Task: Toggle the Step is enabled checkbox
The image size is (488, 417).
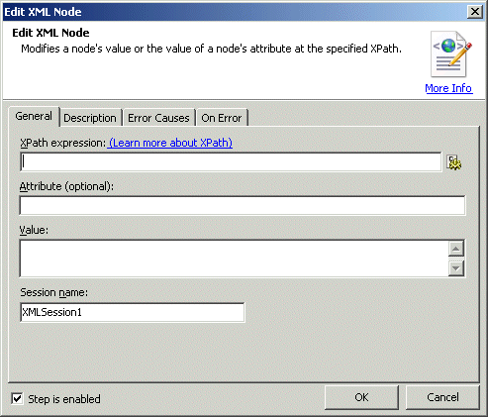Action: tap(17, 398)
